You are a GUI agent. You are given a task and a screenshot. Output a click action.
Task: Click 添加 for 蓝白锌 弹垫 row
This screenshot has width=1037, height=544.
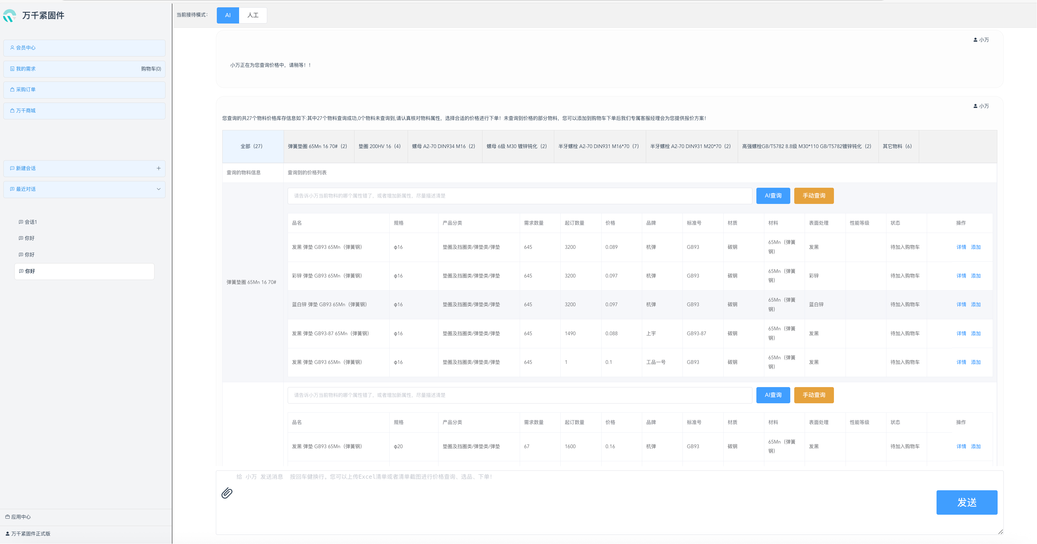[975, 305]
